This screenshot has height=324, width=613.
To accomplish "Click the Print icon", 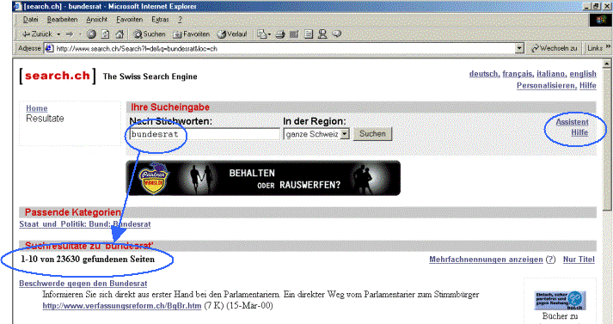I will [280, 34].
